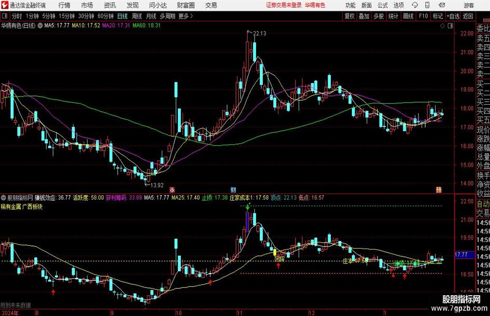Screen dimensions: 490x316
Task: Click the MA5: 17.77 label on main chart
Action: pyautogui.click(x=57, y=25)
